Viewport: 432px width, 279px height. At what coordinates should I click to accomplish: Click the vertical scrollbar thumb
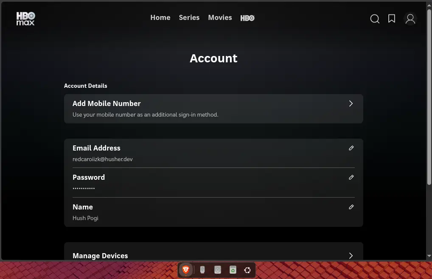coord(429,97)
